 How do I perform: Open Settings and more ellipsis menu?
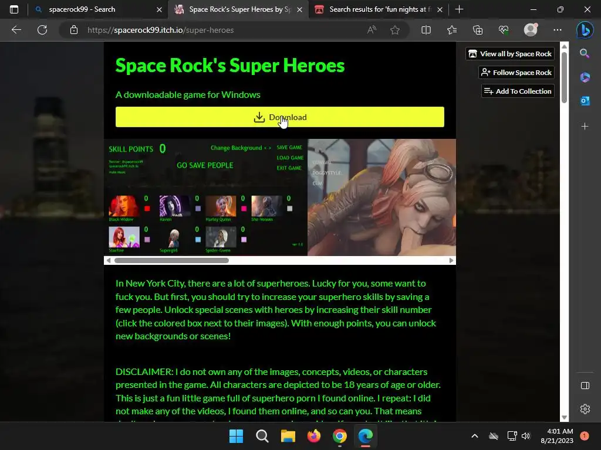coord(558,30)
